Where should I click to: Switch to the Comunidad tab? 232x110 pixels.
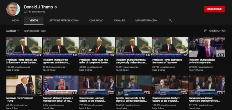[96, 21]
